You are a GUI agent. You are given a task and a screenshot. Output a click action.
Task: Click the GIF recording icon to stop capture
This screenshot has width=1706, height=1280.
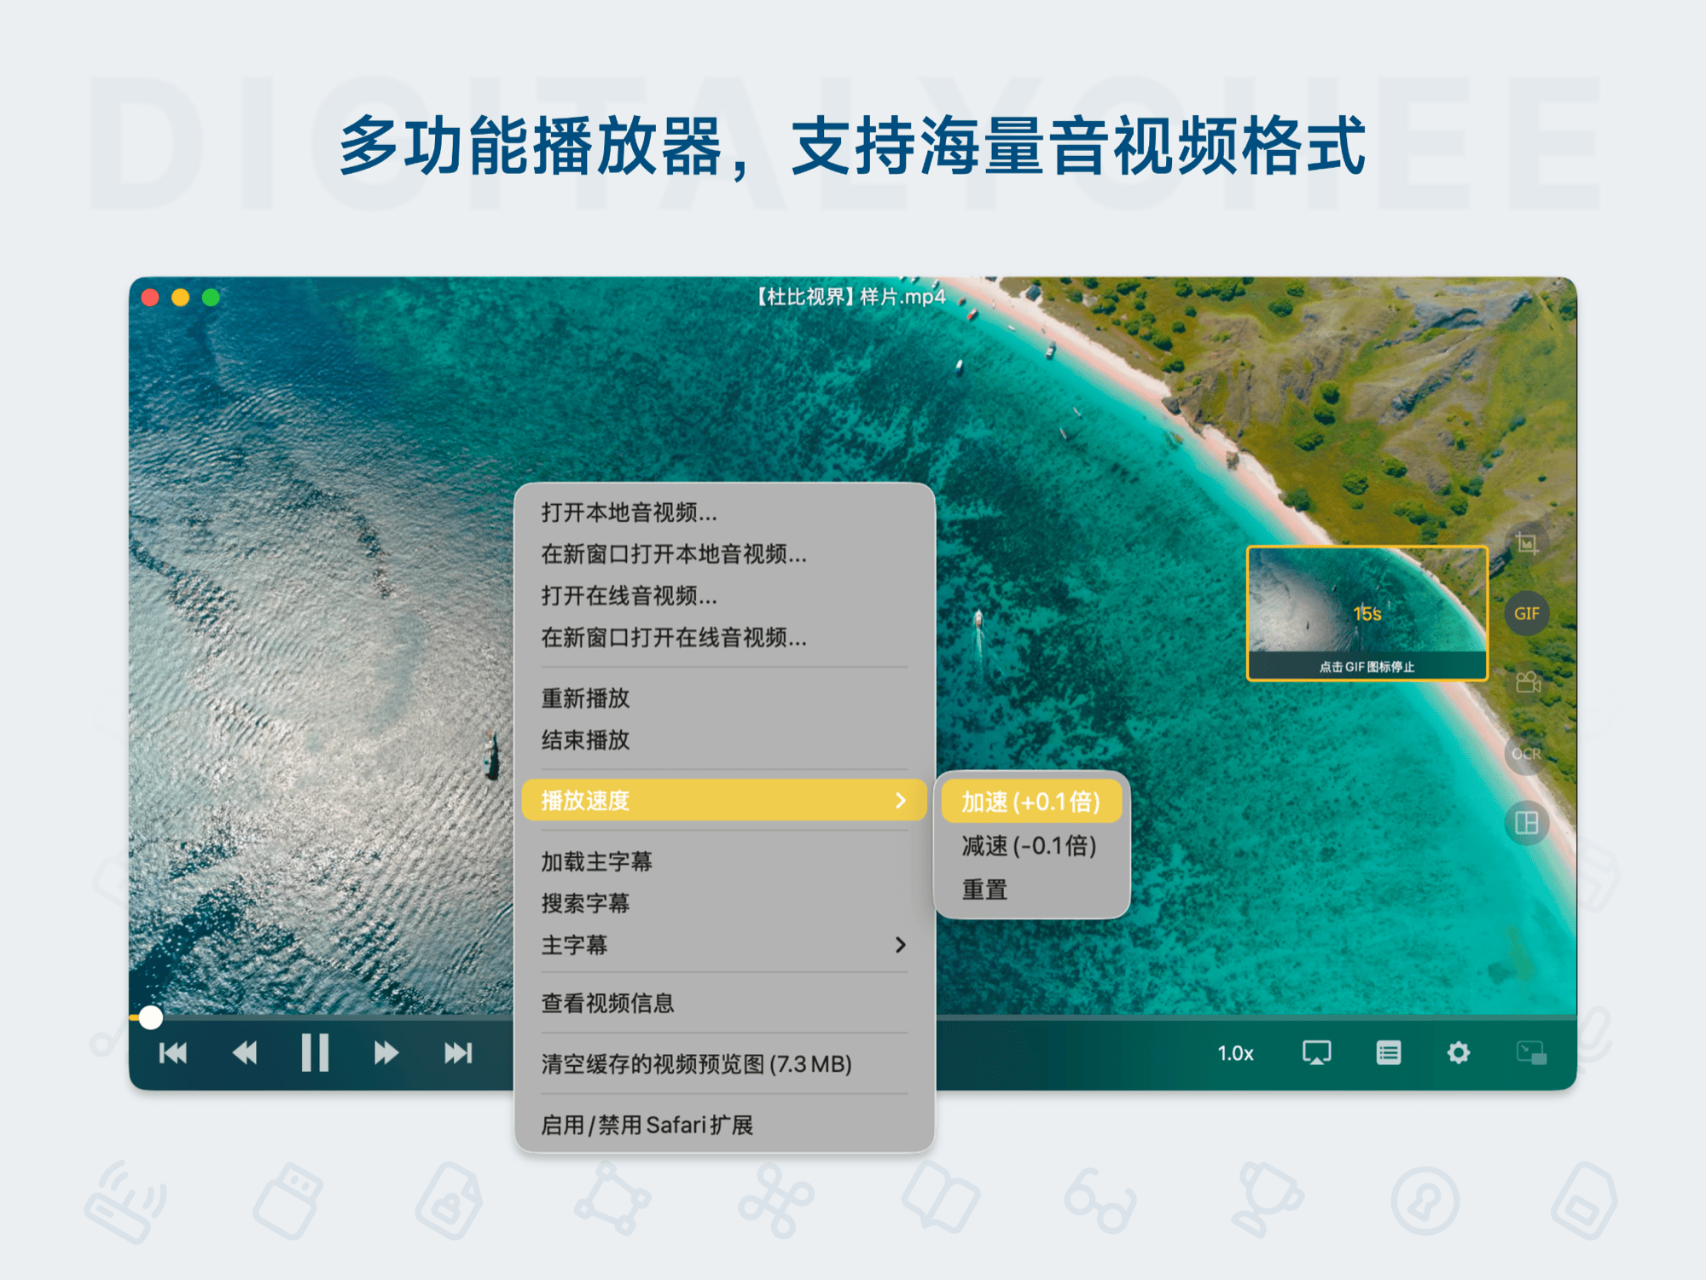(1527, 612)
